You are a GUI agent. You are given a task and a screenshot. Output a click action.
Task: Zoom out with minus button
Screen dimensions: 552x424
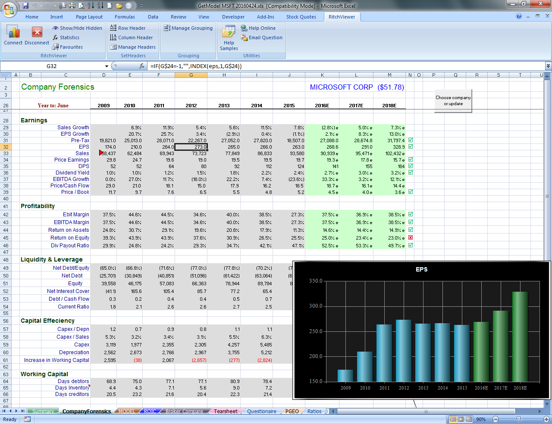click(x=496, y=419)
